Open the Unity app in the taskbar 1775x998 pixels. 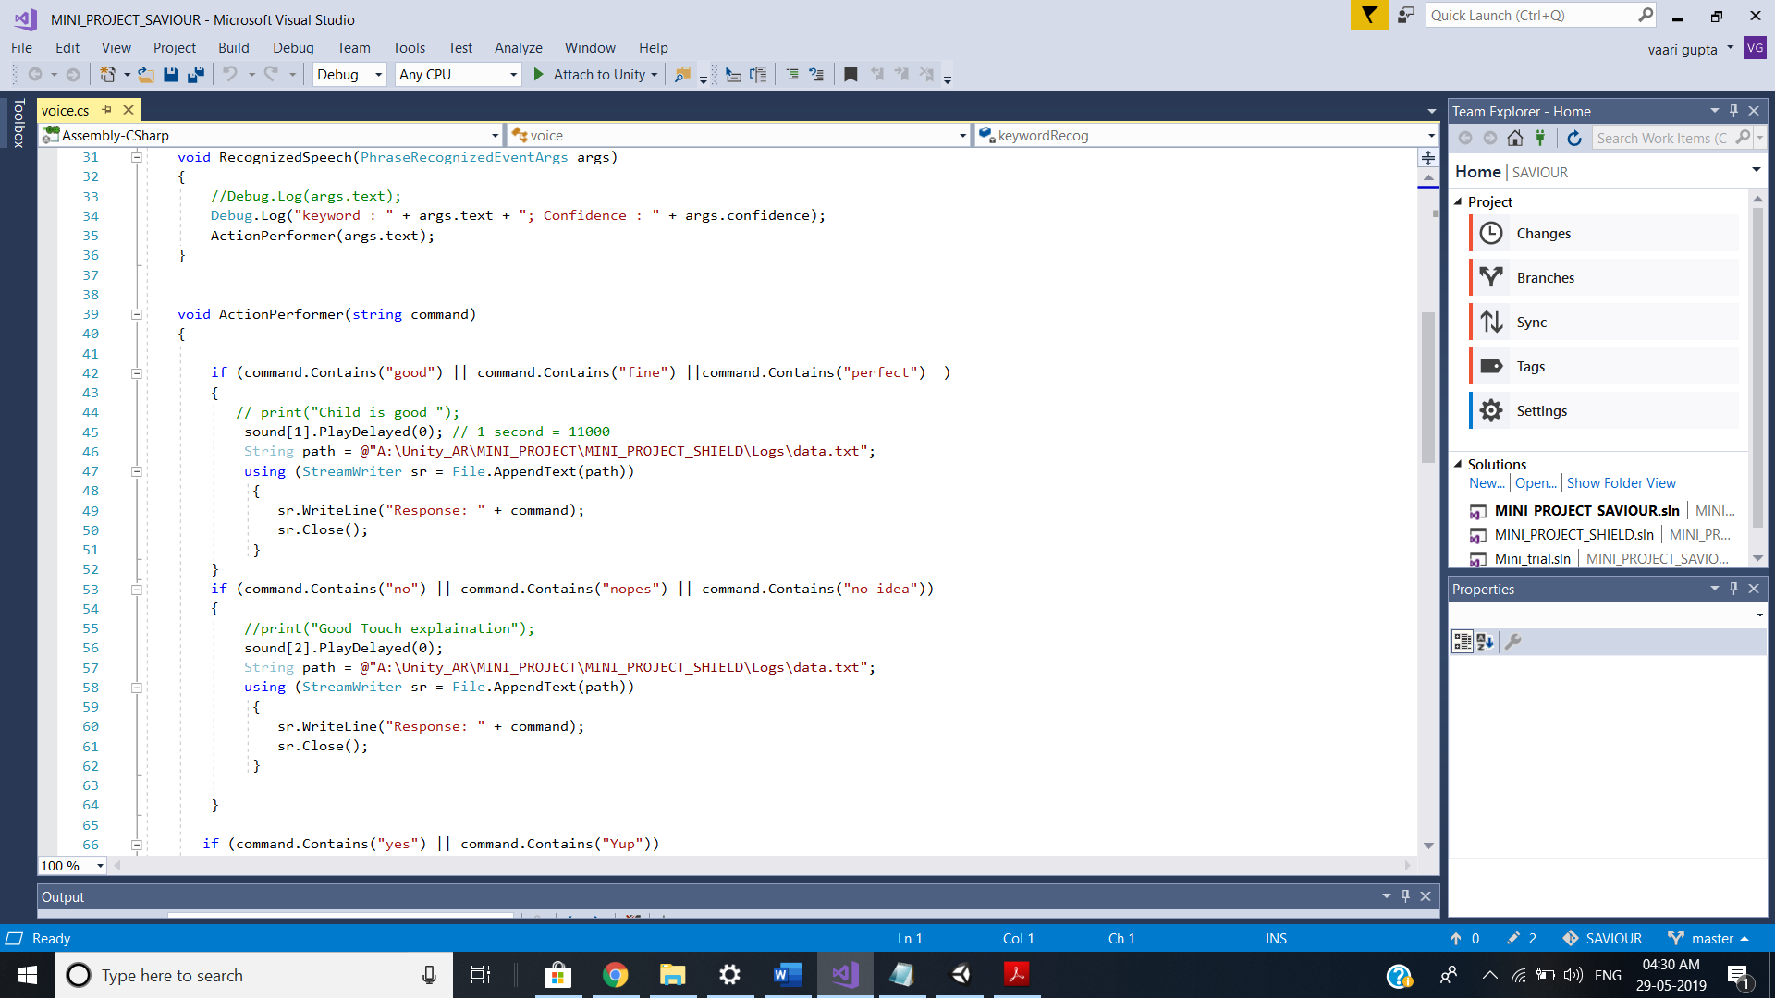point(961,975)
